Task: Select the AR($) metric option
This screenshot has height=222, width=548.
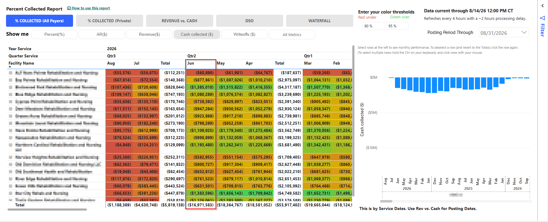Action: click(x=102, y=35)
